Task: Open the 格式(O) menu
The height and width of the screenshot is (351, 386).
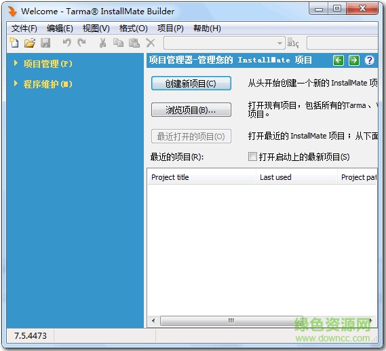Action: [133, 29]
